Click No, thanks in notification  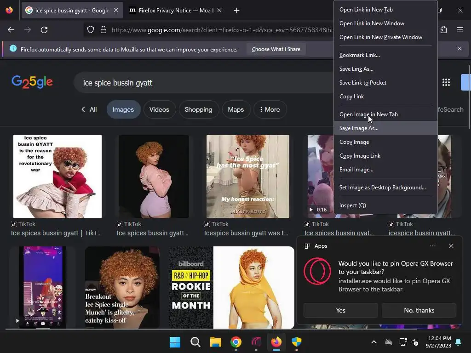tap(419, 310)
